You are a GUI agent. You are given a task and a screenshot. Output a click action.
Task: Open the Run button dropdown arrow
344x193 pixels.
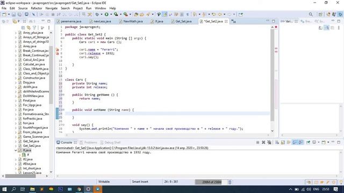click(111, 14)
